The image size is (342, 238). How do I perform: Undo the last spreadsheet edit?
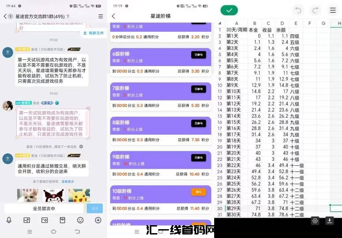[298, 10]
